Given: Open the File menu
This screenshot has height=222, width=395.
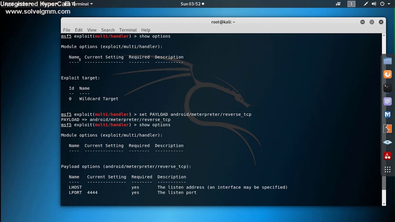Looking at the screenshot, I should click(67, 30).
